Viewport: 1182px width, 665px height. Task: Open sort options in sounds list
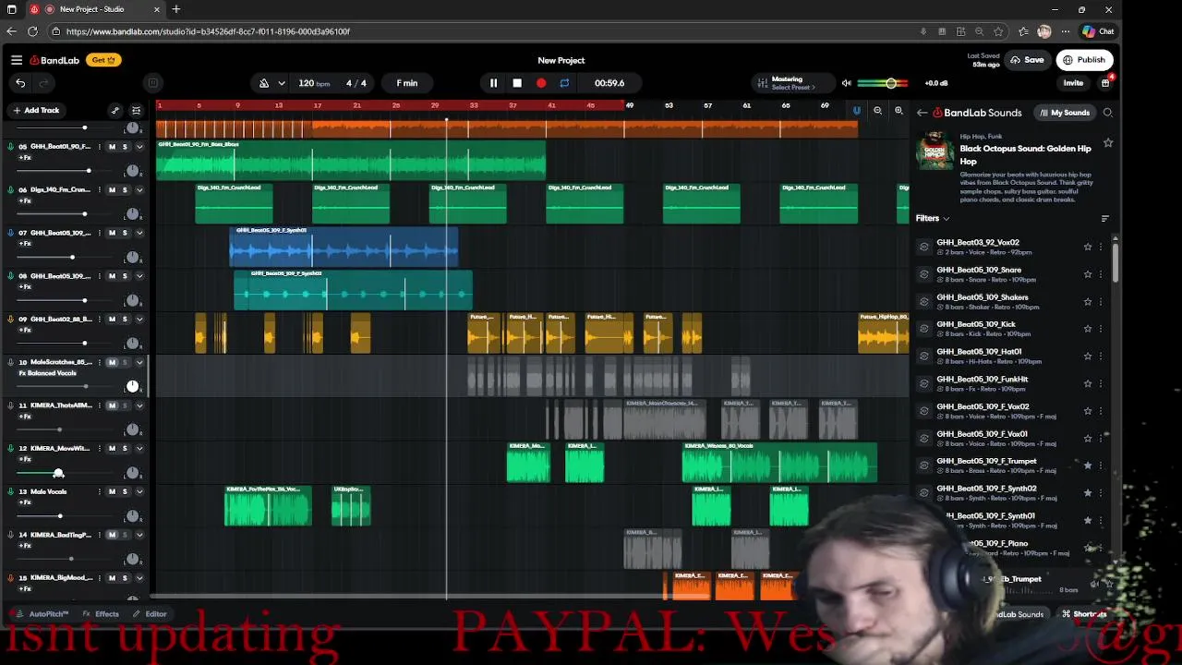(1105, 219)
